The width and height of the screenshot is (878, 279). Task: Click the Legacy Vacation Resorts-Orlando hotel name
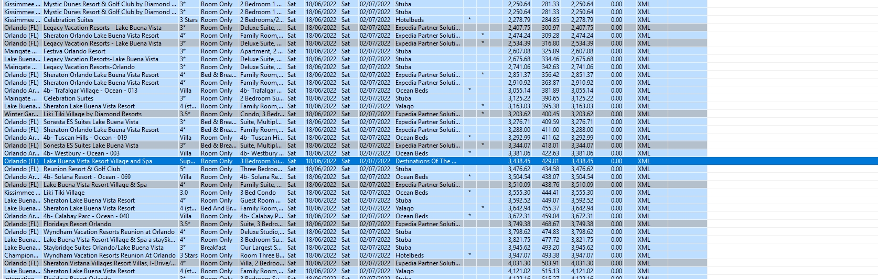[89, 67]
